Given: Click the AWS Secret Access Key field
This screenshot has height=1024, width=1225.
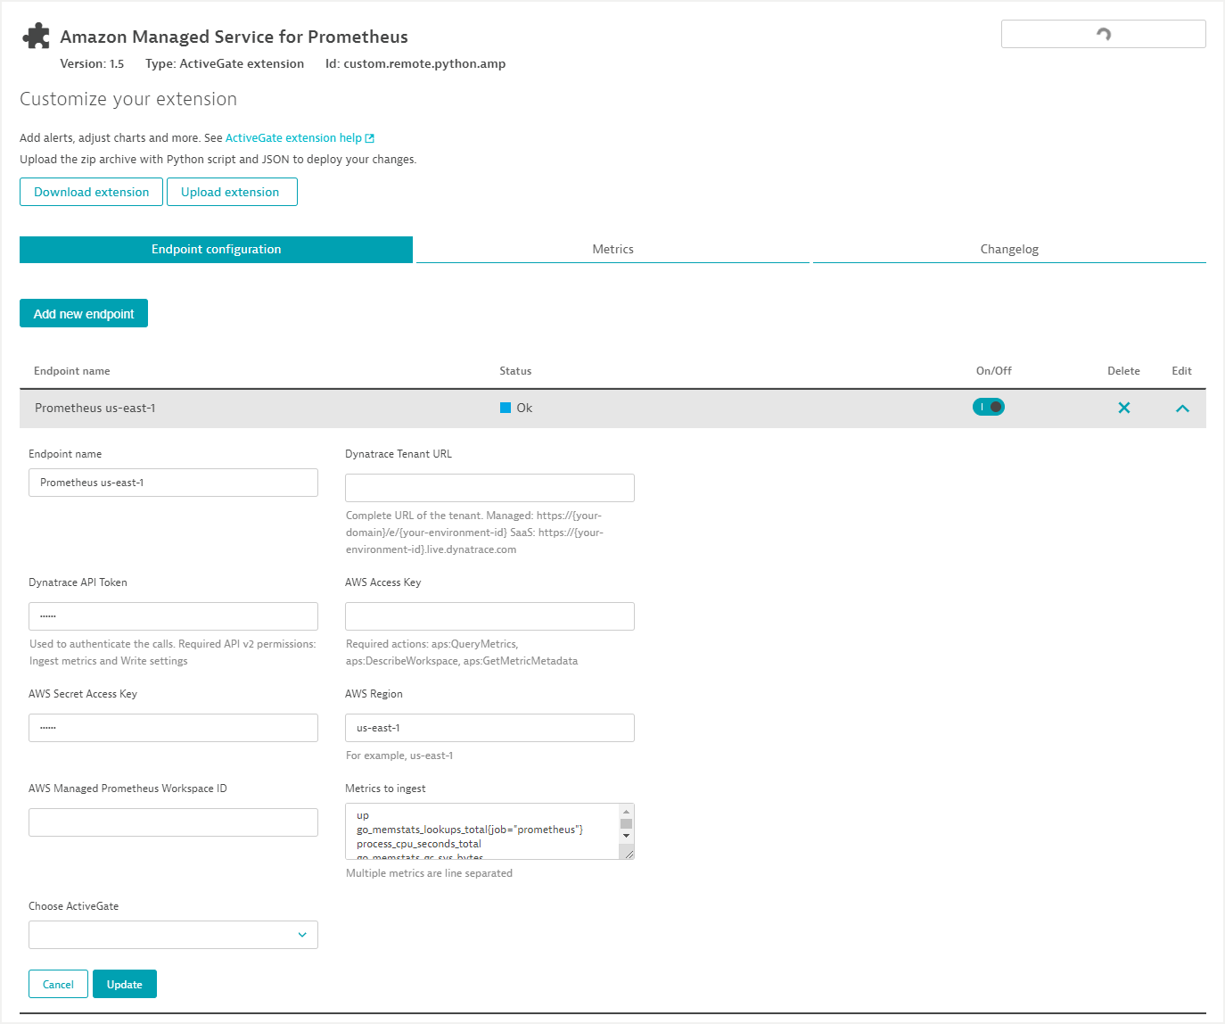Looking at the screenshot, I should 173,728.
